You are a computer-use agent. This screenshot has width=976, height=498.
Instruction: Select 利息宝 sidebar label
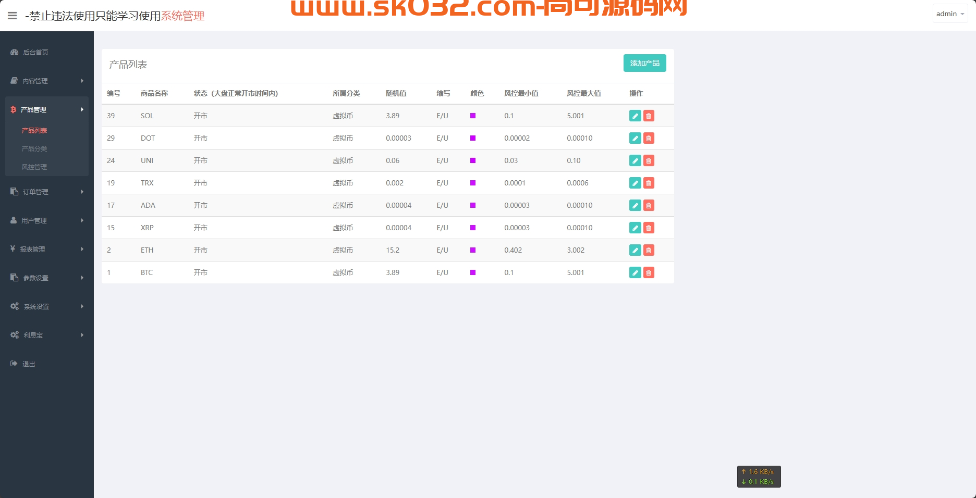pos(33,335)
